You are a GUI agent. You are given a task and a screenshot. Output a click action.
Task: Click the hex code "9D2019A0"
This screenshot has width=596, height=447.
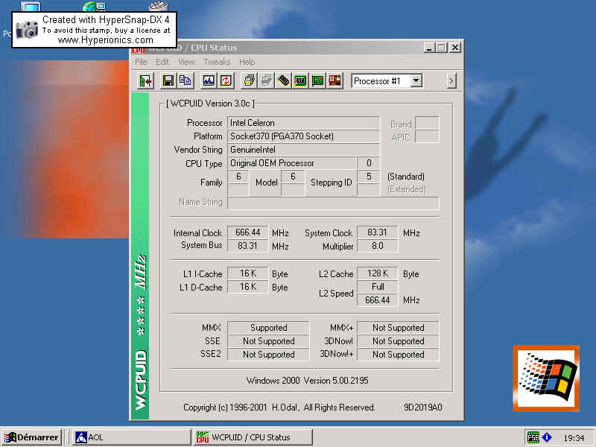[x=422, y=408]
